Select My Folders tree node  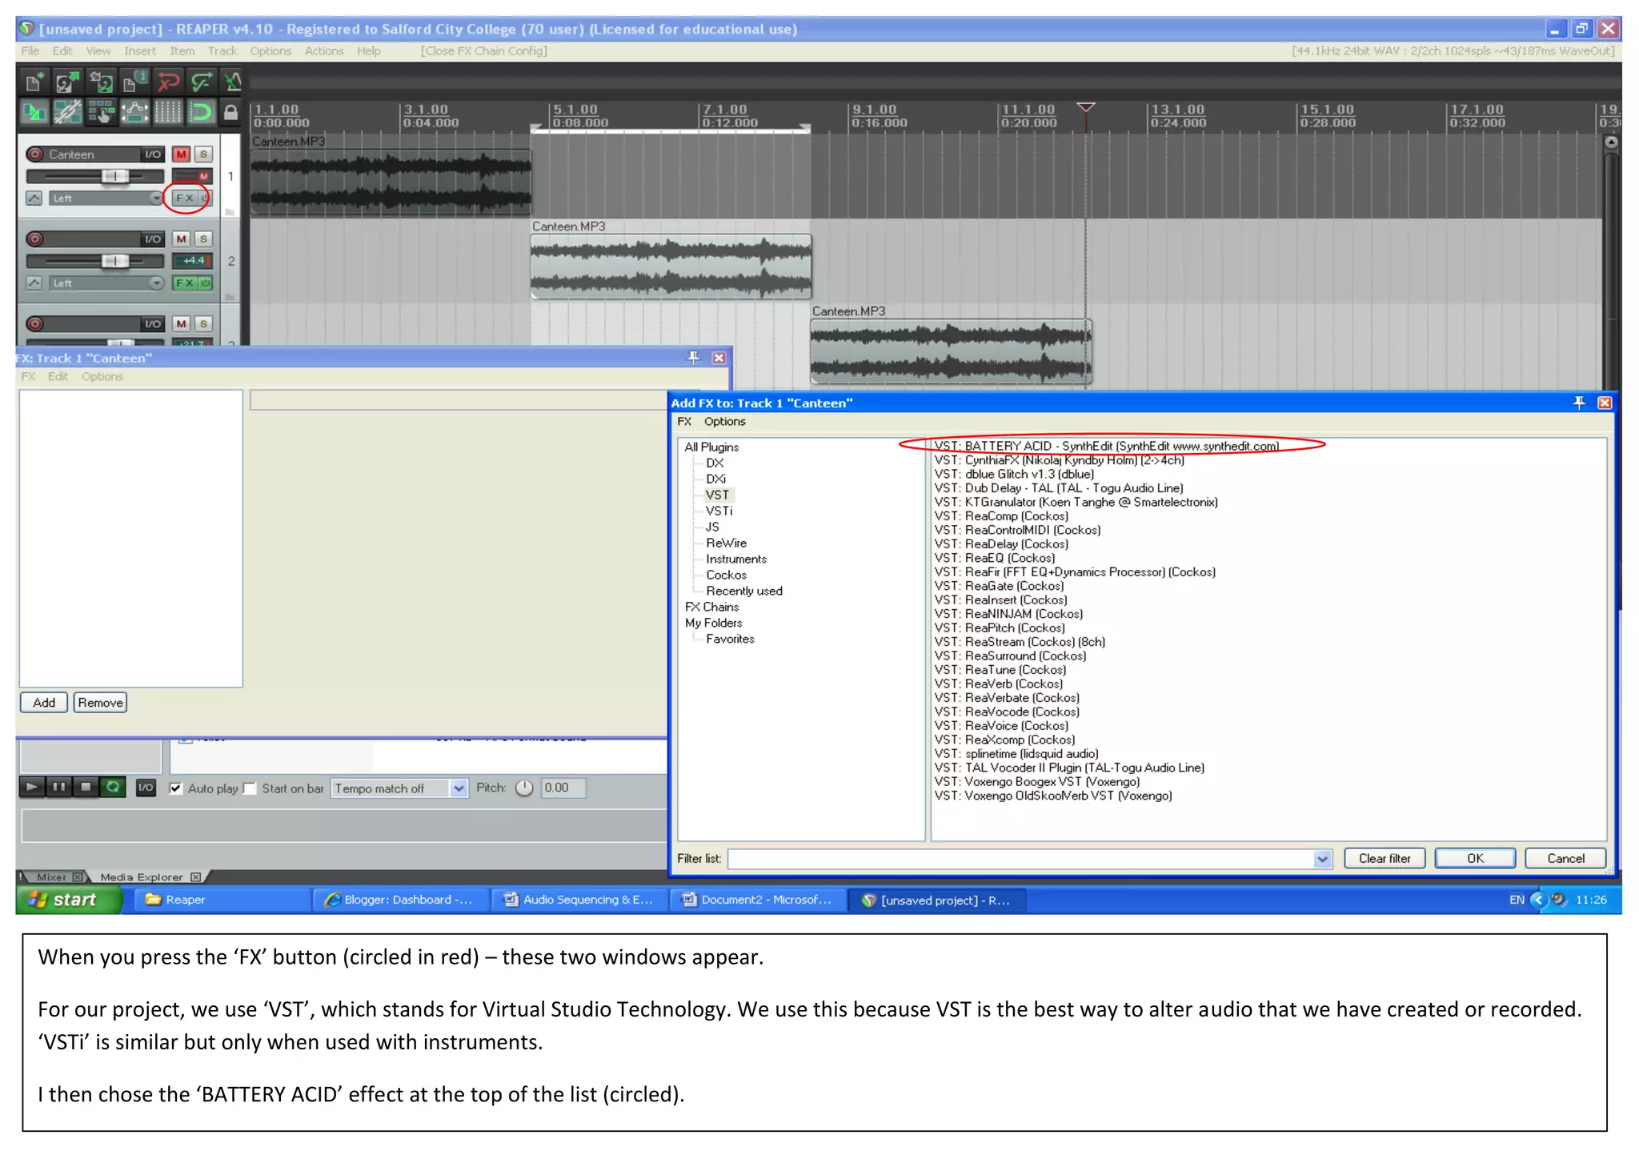[x=713, y=623]
